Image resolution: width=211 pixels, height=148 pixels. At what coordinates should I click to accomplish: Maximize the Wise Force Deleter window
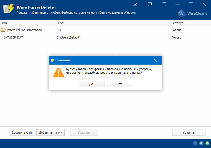click(x=191, y=4)
